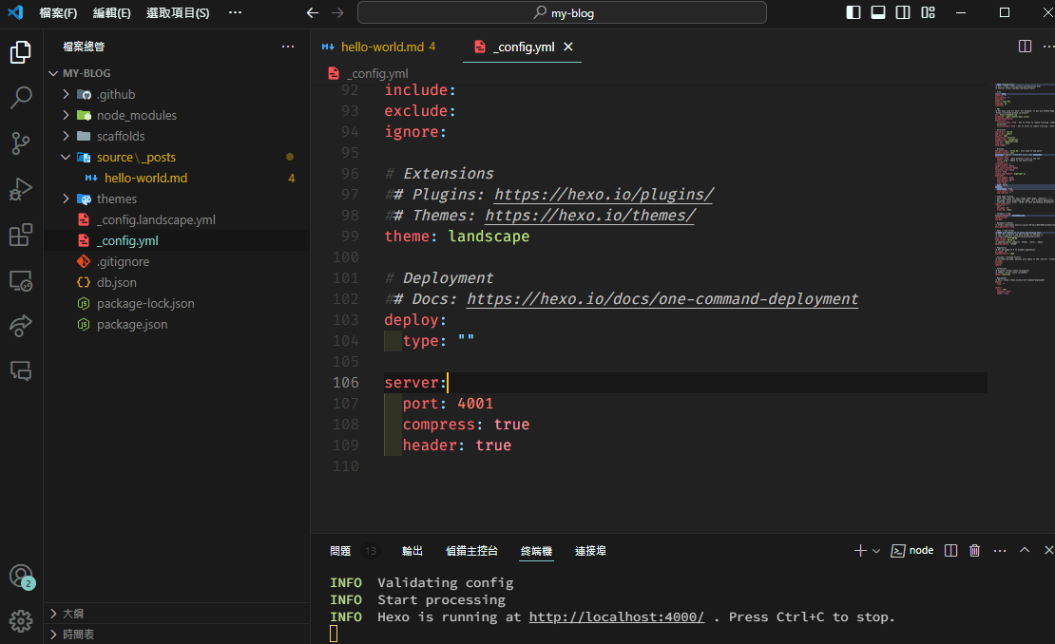
Task: Open the Search view in the activity bar
Action: click(x=21, y=98)
